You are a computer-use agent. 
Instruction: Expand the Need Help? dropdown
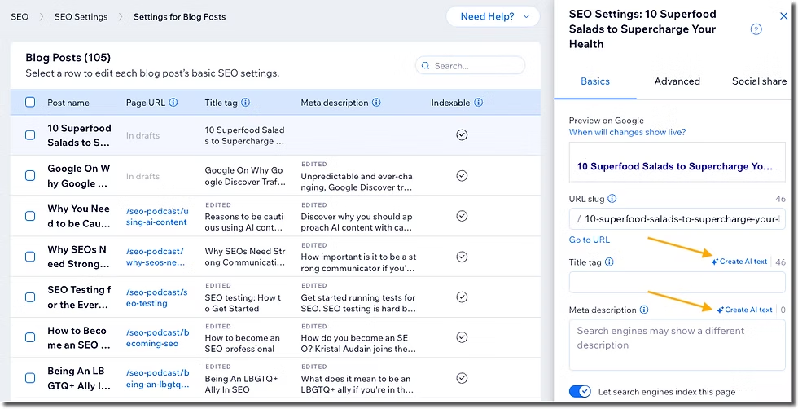pos(493,16)
